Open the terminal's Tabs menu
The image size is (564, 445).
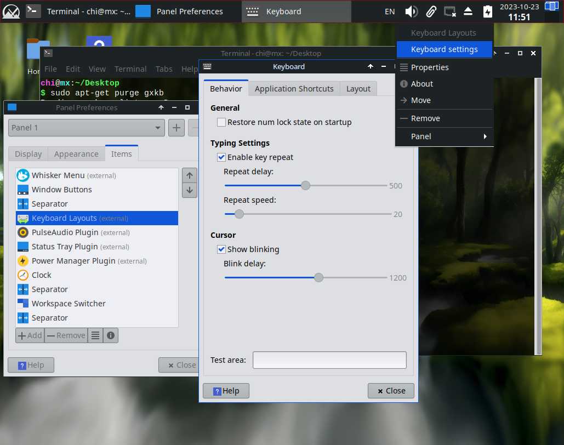(164, 69)
